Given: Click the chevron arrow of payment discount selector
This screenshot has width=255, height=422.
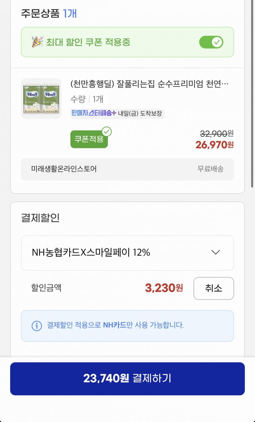Looking at the screenshot, I should click(216, 252).
